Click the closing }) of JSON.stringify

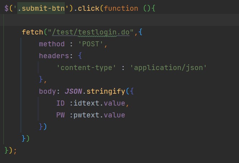[43, 127]
